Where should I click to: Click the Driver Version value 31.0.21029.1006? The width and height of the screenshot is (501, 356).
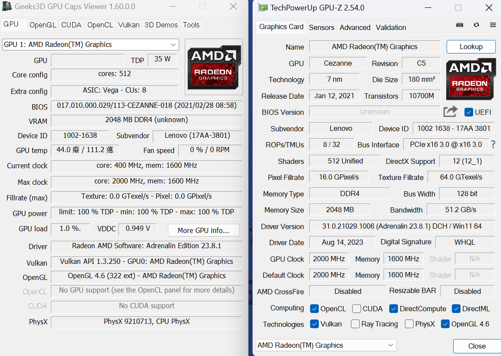click(x=402, y=226)
